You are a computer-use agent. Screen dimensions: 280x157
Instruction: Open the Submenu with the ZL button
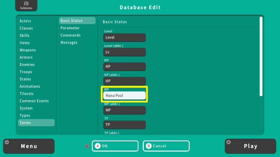pos(26,5)
